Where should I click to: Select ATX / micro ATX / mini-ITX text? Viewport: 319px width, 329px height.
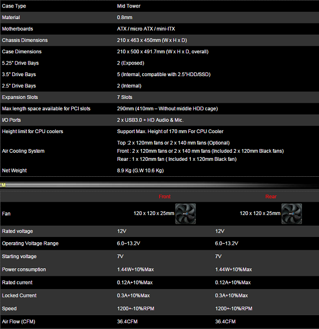pos(146,29)
